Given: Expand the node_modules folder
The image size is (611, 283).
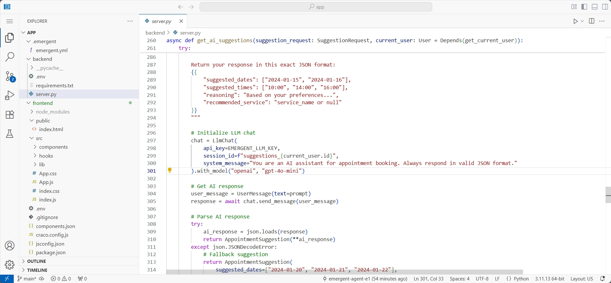Looking at the screenshot, I should pos(79,112).
